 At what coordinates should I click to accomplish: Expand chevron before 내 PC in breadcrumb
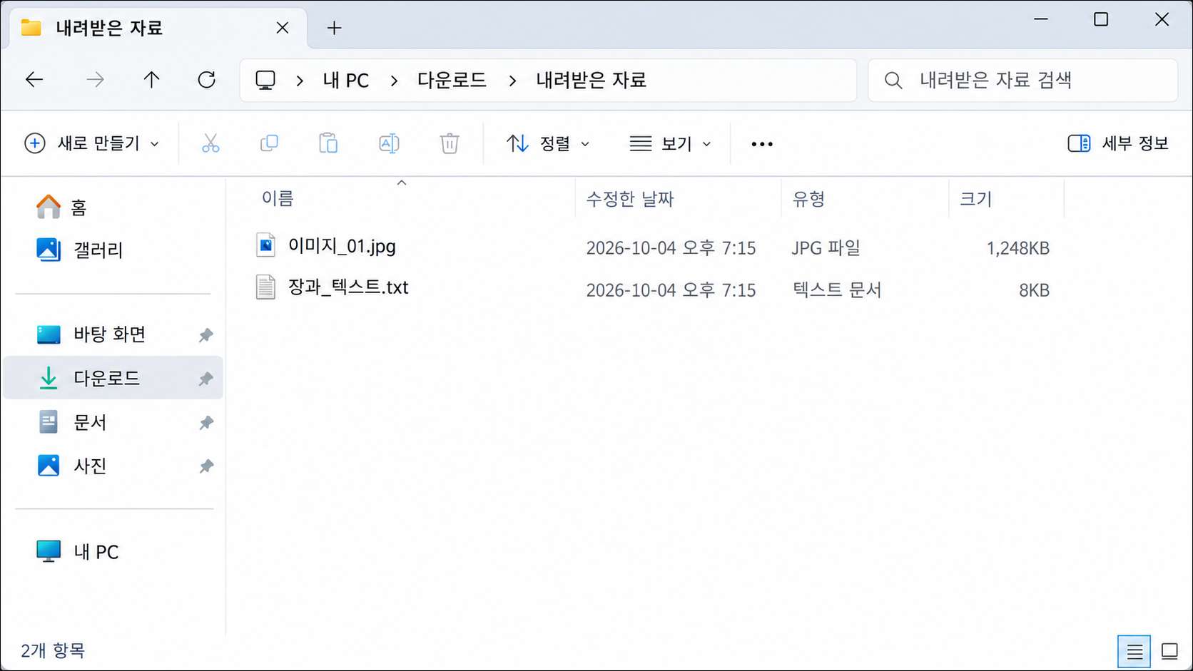point(300,81)
